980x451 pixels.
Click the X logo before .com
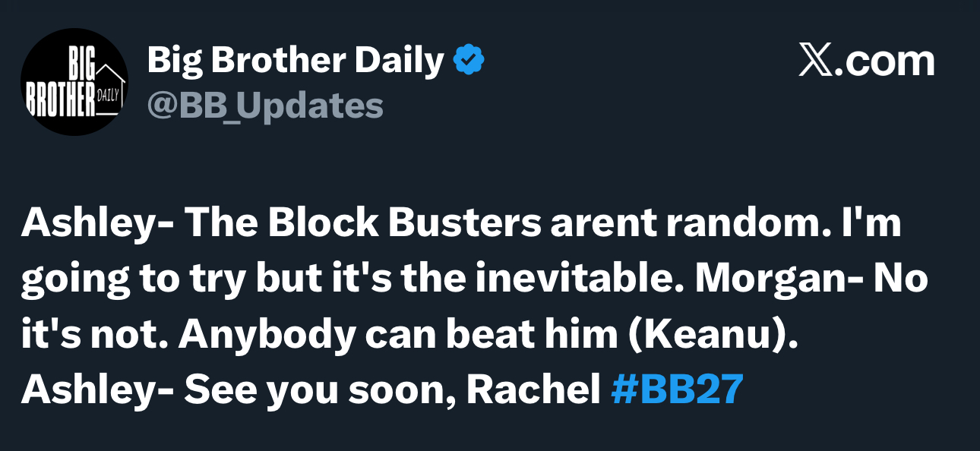click(x=816, y=61)
